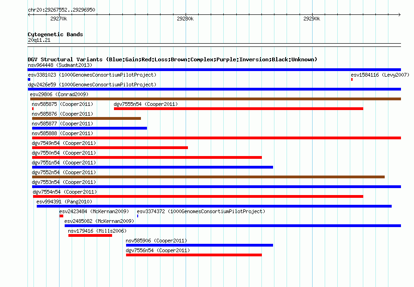Click the nsv964448 (Sudmant2013) label
Viewport: 414px width, 287px height.
pyautogui.click(x=60, y=65)
